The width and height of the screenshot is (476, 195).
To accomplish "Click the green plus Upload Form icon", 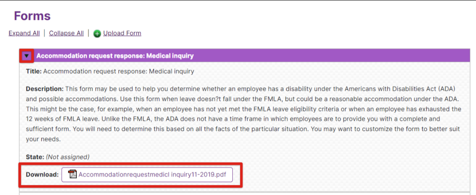I will pos(97,34).
